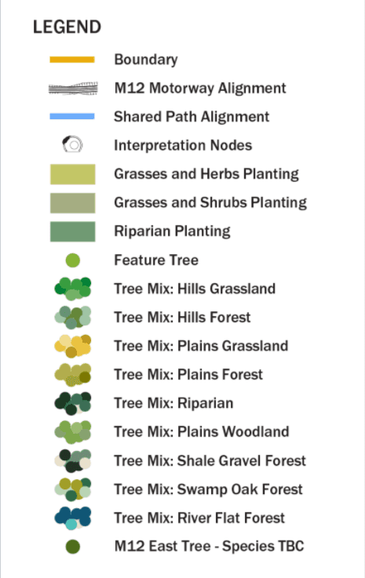The image size is (365, 578).
Task: Click the blue Shared Path Alignment line
Action: pos(72,117)
